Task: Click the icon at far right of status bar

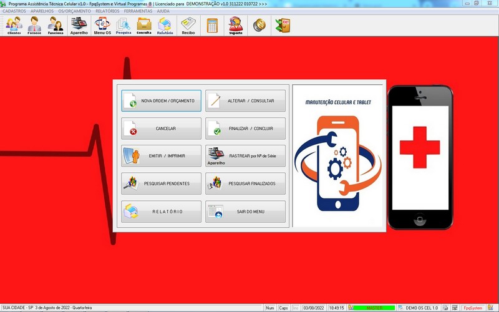Action: tap(490, 308)
